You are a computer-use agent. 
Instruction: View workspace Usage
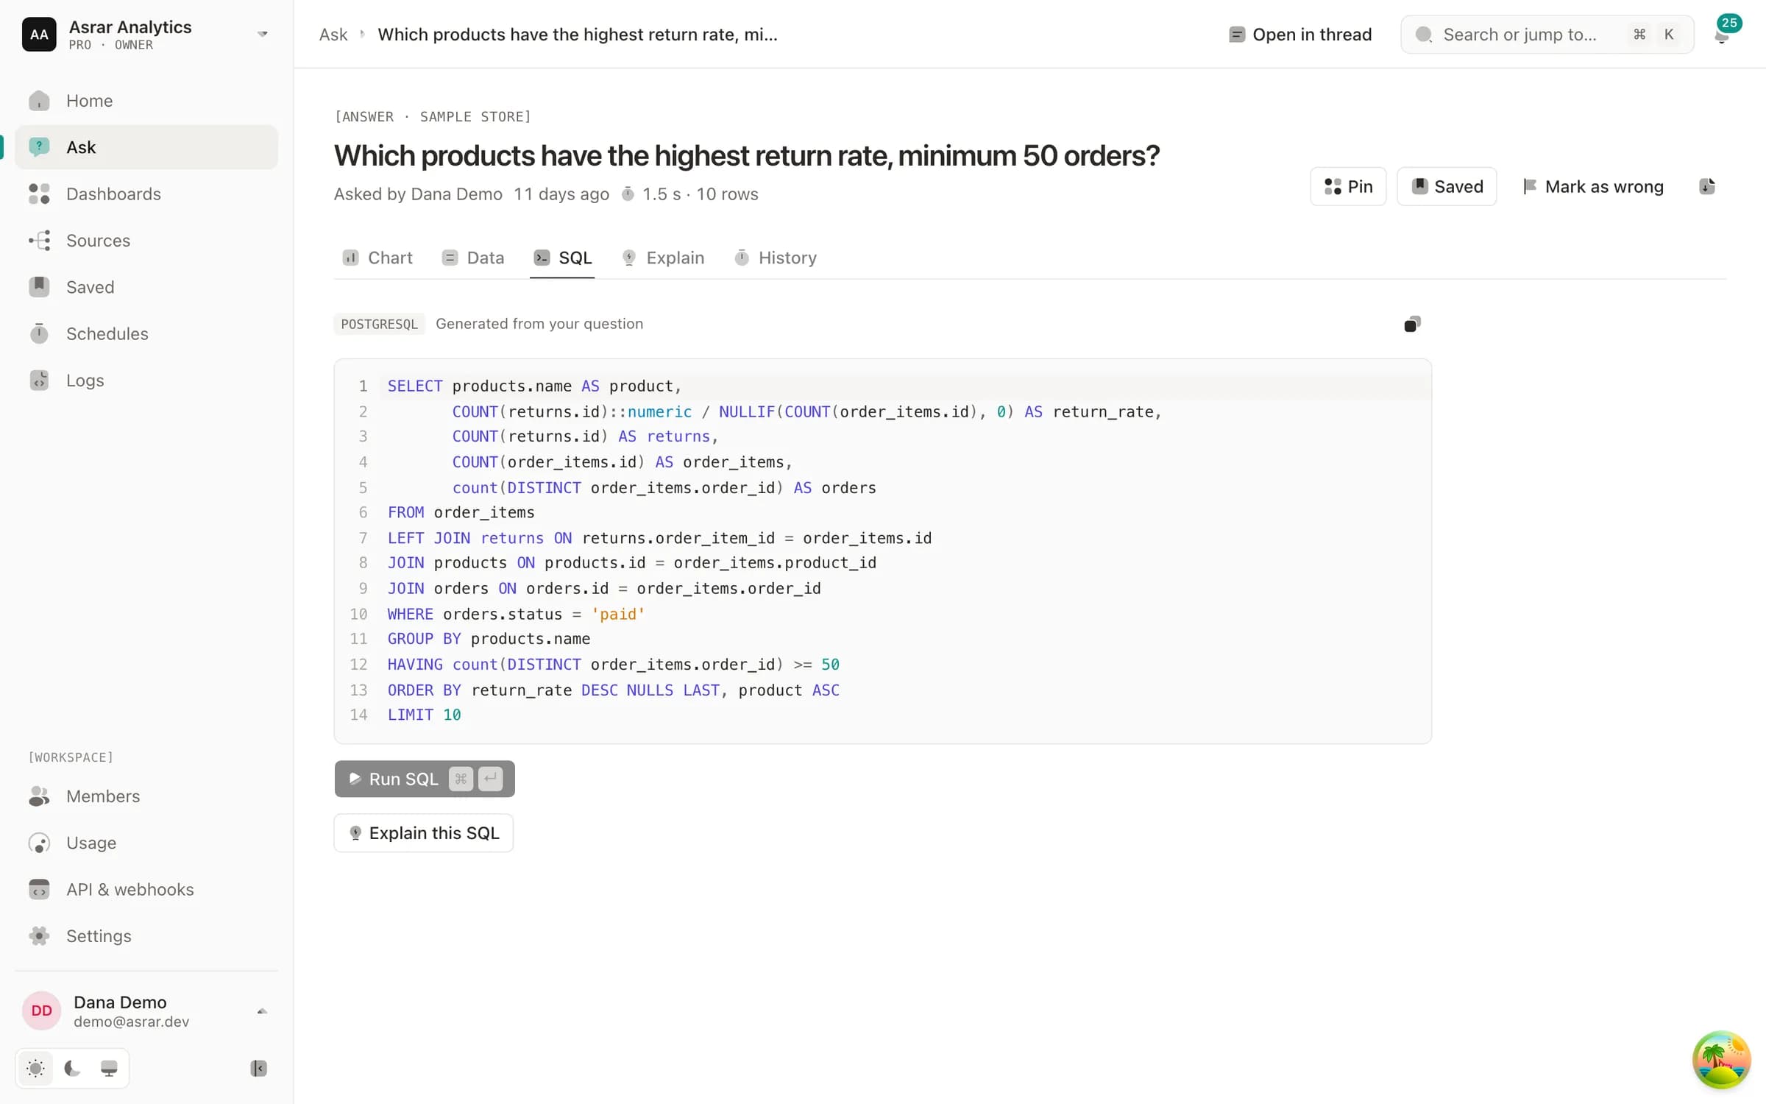[146, 843]
